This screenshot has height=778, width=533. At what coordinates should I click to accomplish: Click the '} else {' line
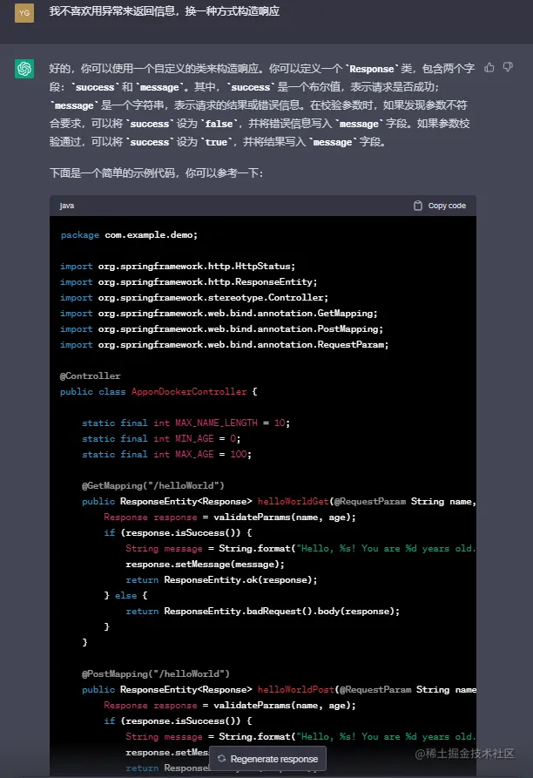click(x=126, y=595)
